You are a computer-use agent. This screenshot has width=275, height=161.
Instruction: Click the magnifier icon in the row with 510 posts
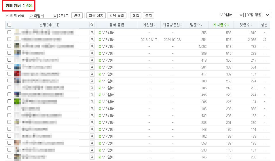(x=92, y=53)
